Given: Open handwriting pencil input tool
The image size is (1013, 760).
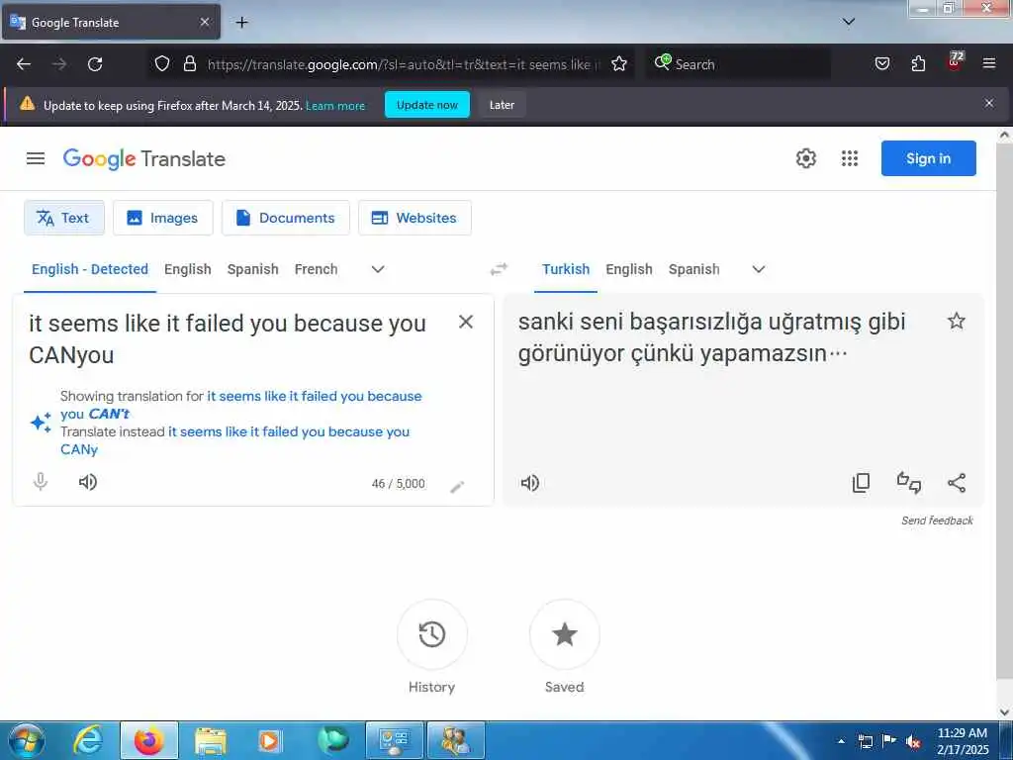Looking at the screenshot, I should (x=457, y=487).
